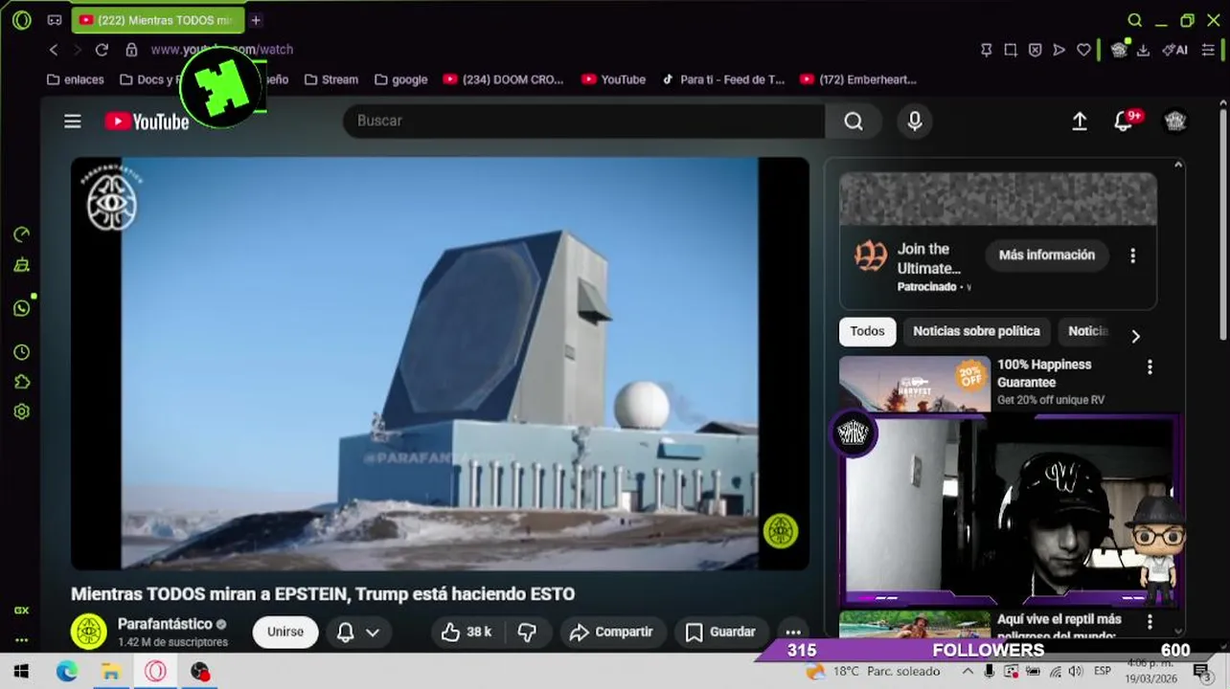Open settings gear in Opera sidebar
Viewport: 1230px width, 689px height.
tap(21, 411)
